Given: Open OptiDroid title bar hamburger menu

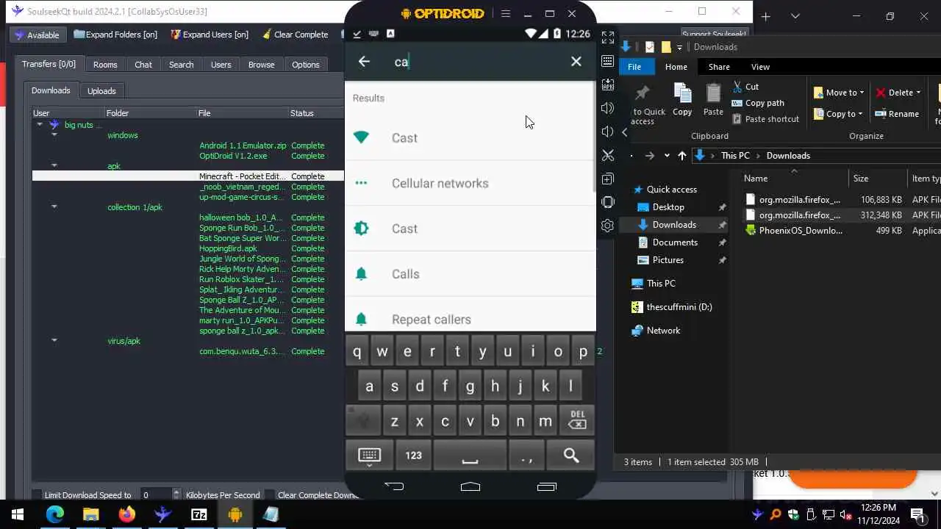Looking at the screenshot, I should (505, 13).
